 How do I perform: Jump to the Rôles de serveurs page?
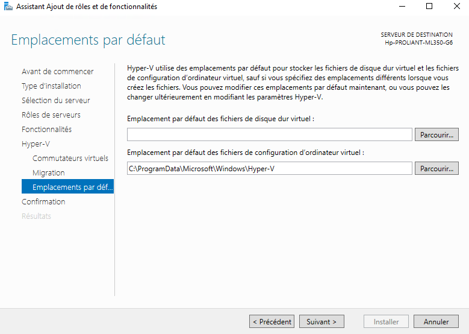pyautogui.click(x=51, y=115)
